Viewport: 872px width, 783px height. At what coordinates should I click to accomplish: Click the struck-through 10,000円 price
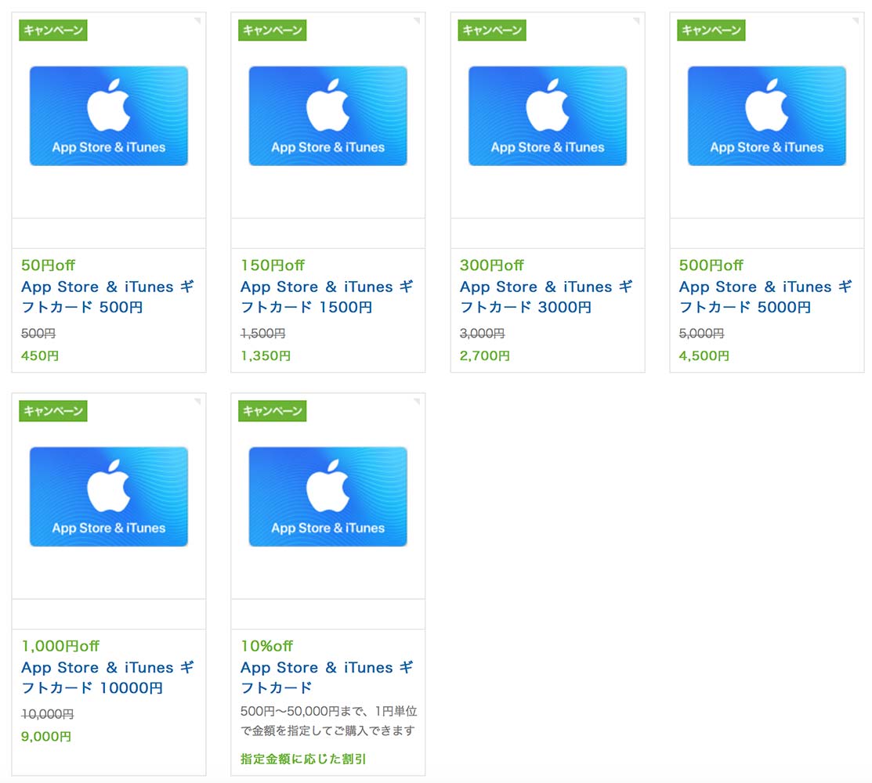click(47, 714)
